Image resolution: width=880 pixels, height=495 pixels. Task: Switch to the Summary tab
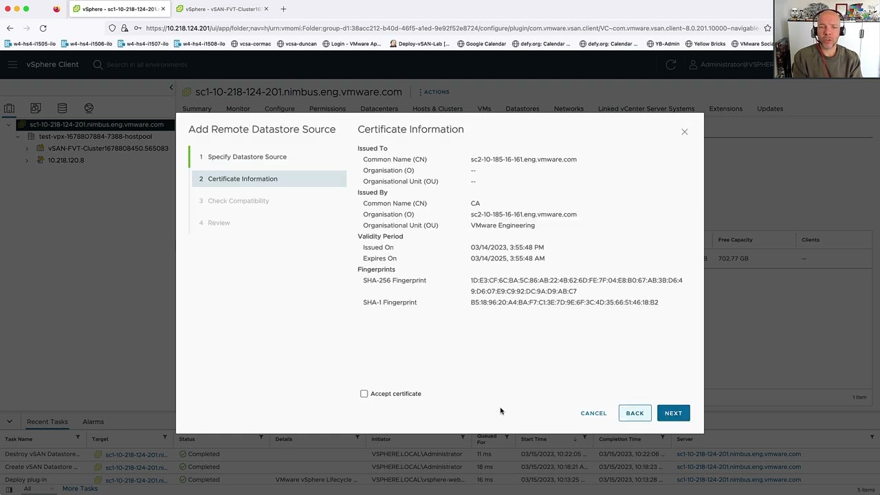tap(197, 109)
